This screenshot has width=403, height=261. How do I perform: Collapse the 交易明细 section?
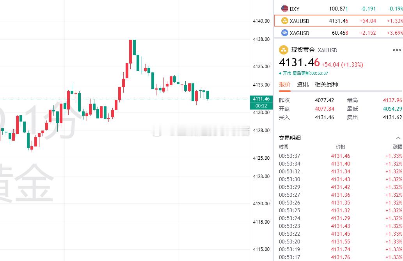398,138
